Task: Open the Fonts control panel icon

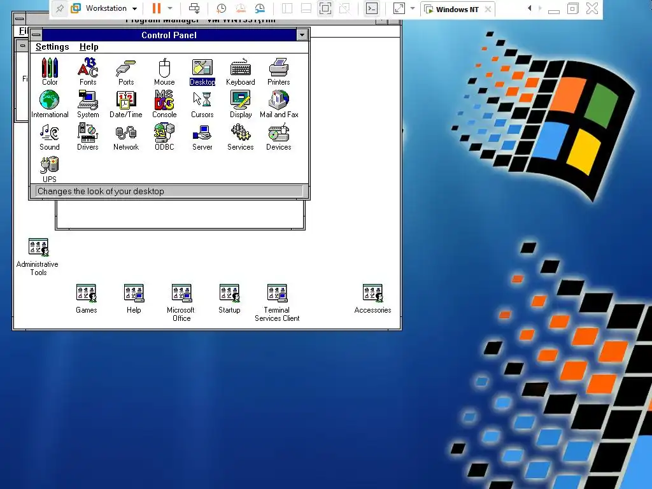Action: 88,71
